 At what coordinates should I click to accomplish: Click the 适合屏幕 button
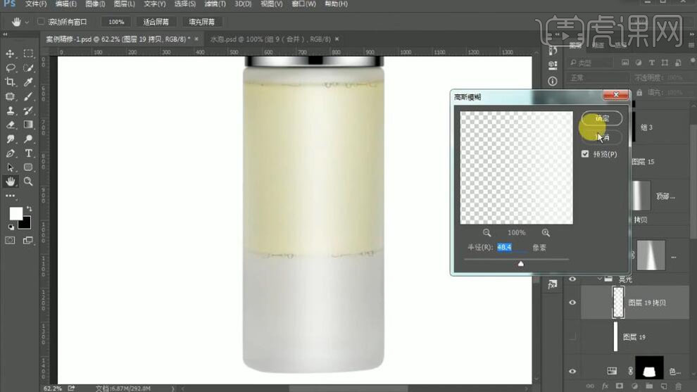point(154,22)
